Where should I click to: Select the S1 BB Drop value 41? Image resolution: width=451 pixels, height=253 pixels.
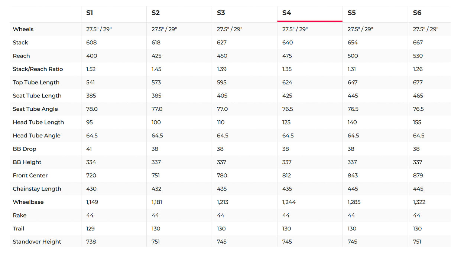(x=89, y=149)
